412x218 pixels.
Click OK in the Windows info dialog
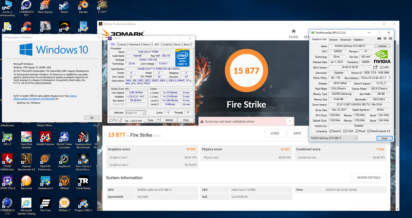(x=92, y=118)
